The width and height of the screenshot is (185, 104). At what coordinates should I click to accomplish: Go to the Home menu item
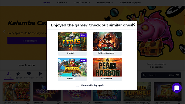click(x=47, y=3)
